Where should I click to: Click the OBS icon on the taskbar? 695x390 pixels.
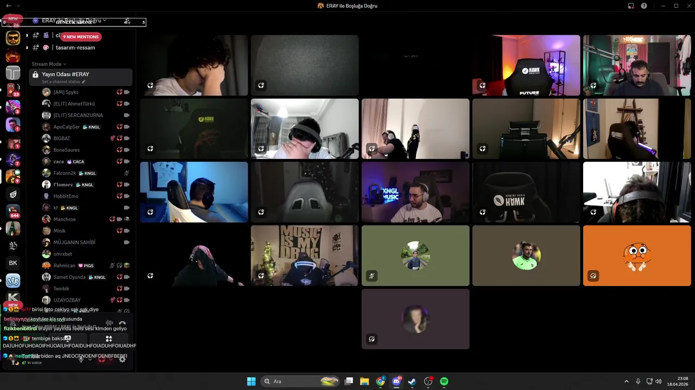pyautogui.click(x=428, y=381)
